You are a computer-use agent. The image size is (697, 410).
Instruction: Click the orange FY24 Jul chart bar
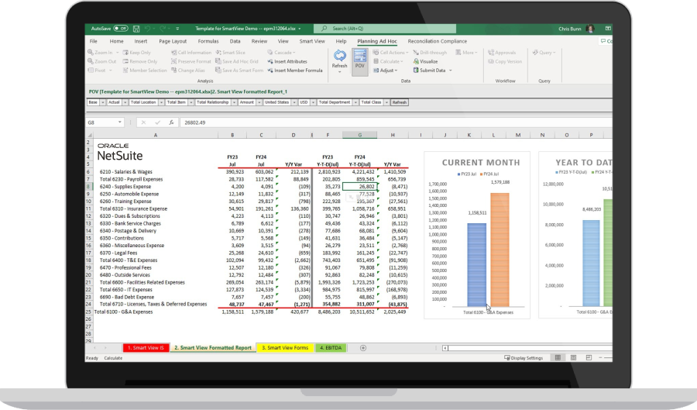(500, 250)
